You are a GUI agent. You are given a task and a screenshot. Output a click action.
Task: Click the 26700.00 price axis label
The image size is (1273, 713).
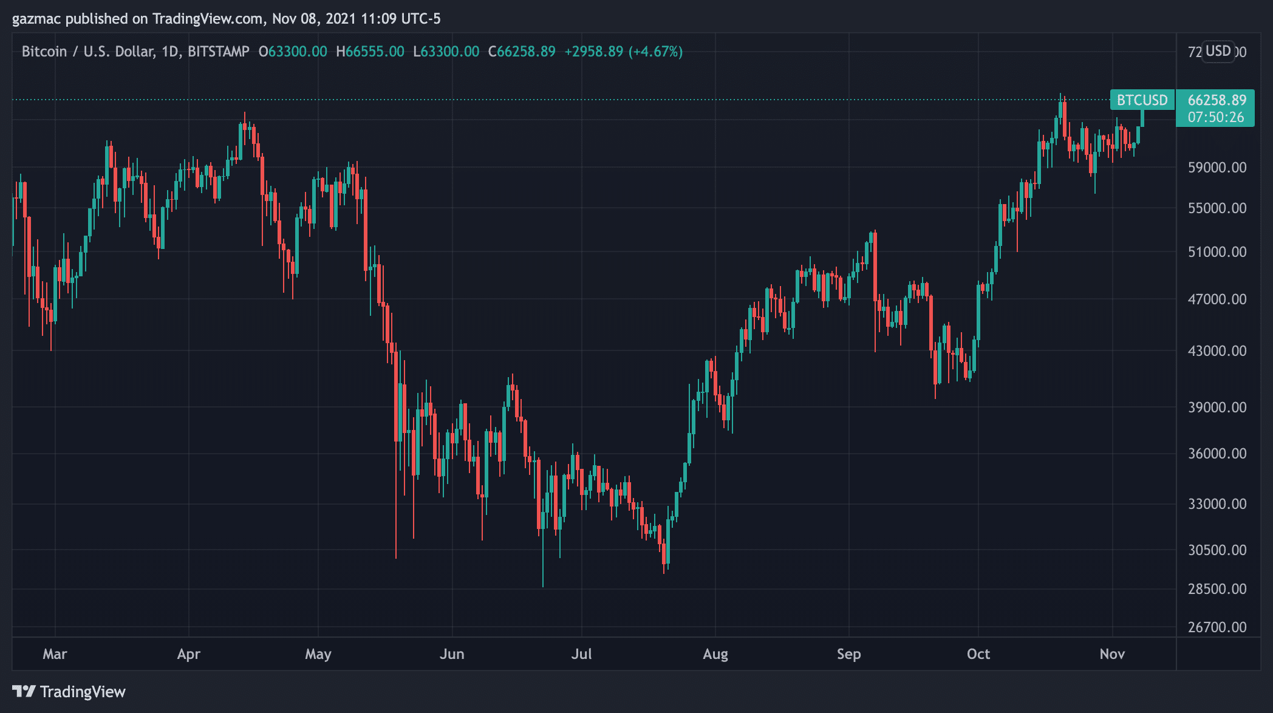1217,627
